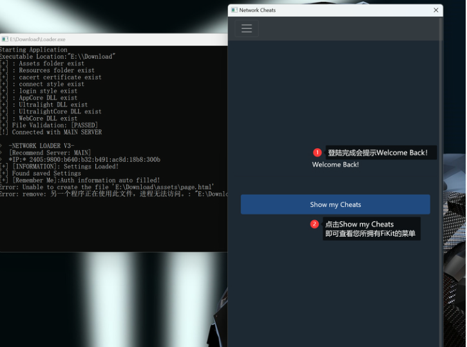Click the Loader.exe console window icon
Screen dimensions: 467x347
tap(5, 39)
